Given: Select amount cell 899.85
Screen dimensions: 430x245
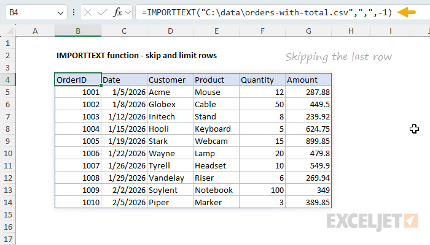Looking at the screenshot, I should tap(308, 141).
